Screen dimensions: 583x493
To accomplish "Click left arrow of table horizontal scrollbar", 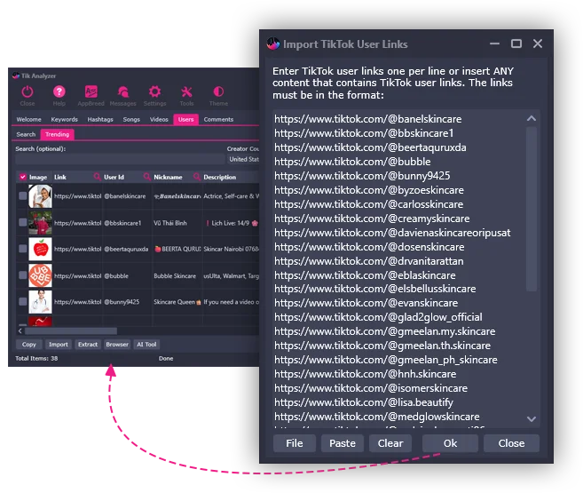I will [20, 330].
